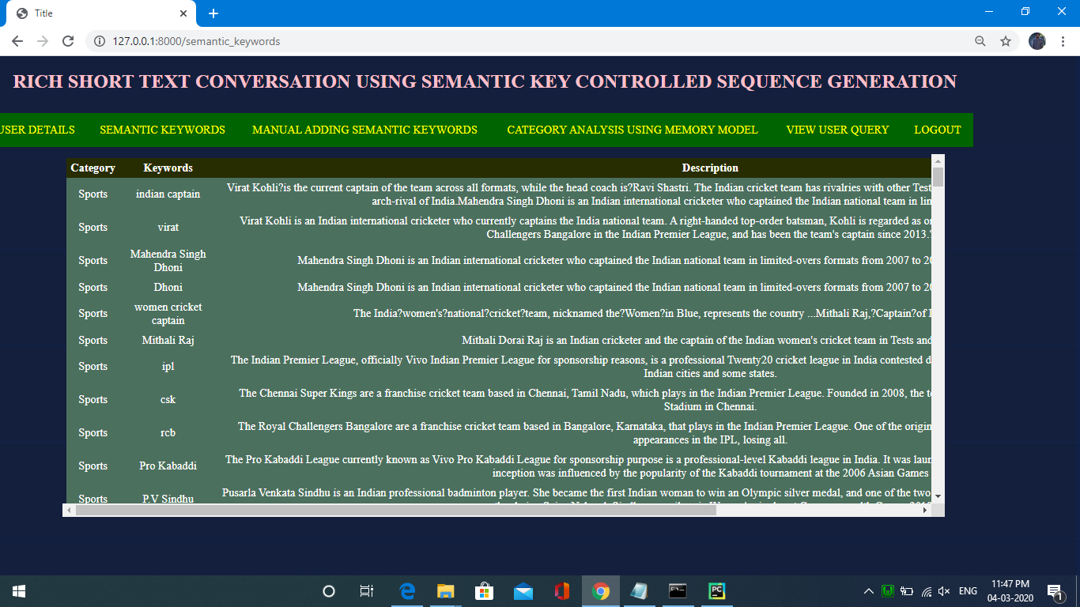Open the command prompt on the taskbar
Screen dimensions: 1080x607
pos(678,591)
